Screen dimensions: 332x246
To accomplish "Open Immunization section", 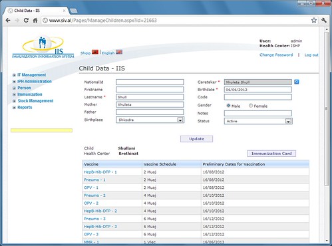I will (x=30, y=94).
